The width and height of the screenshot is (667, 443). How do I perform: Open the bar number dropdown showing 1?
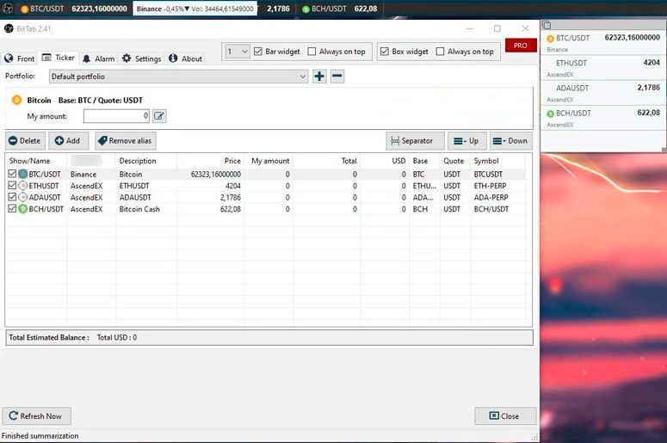[238, 52]
